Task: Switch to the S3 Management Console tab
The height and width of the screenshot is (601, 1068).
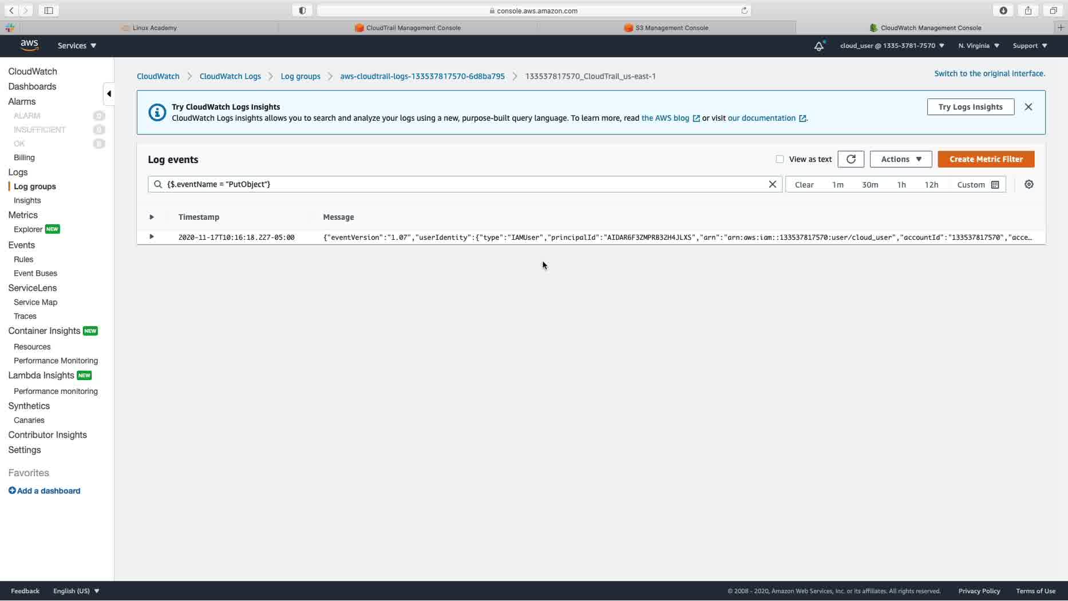Action: 666,27
